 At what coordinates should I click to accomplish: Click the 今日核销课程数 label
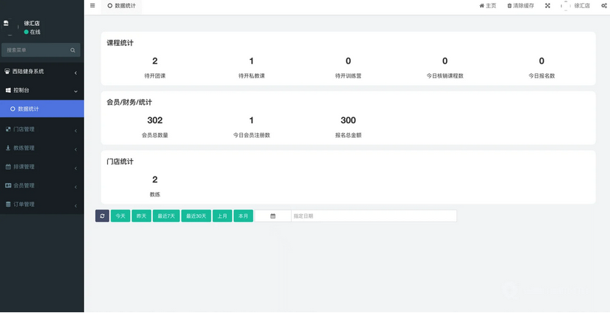(445, 76)
